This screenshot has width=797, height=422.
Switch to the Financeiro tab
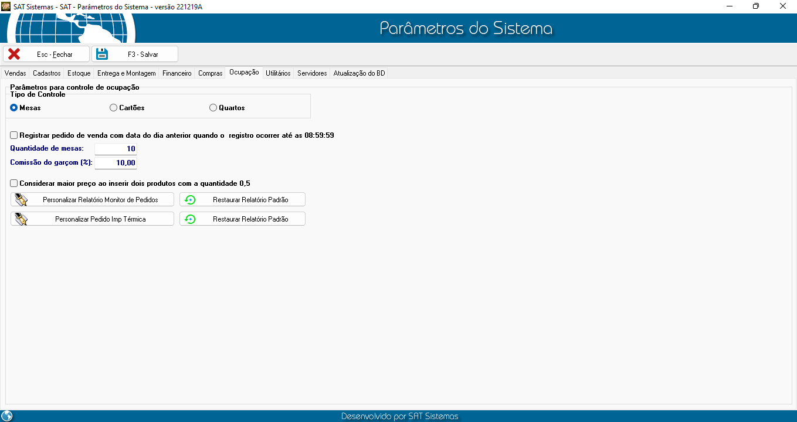coord(177,73)
